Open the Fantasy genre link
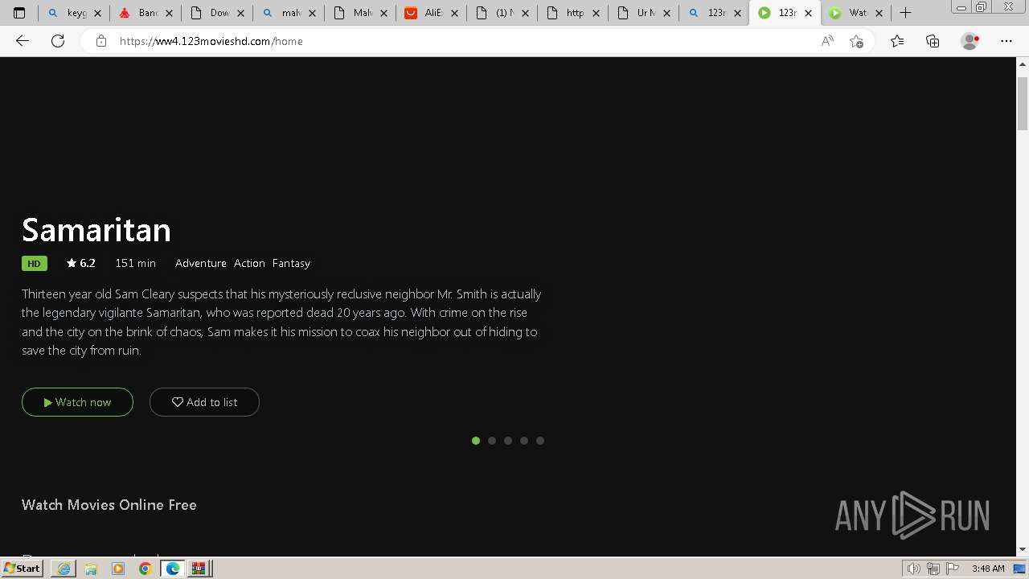The image size is (1029, 579). [291, 263]
